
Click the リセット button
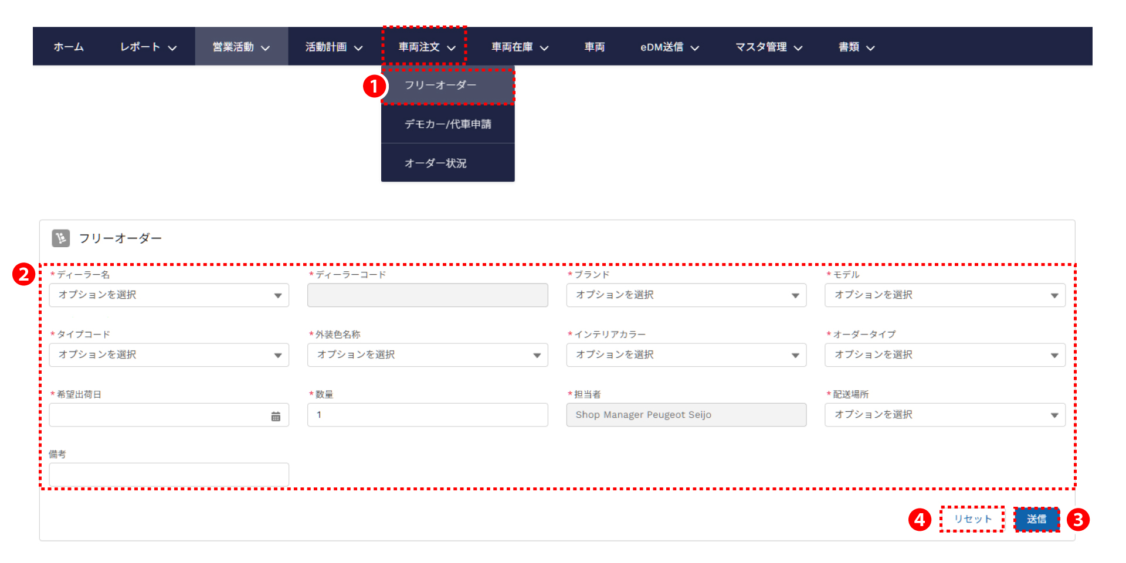(x=972, y=519)
